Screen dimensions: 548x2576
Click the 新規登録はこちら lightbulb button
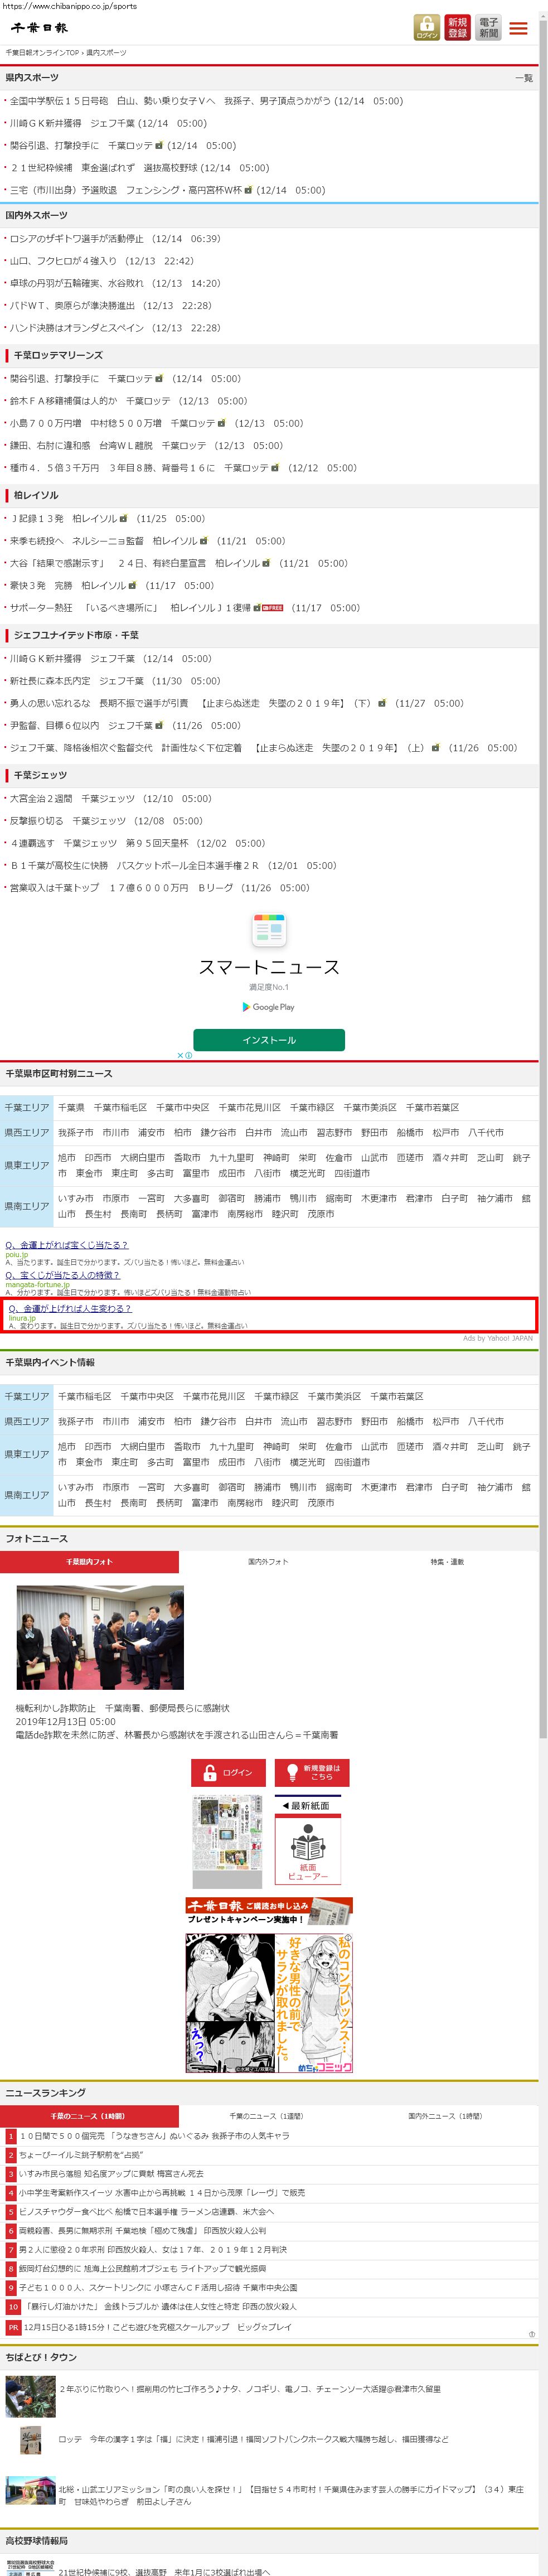tap(312, 1772)
